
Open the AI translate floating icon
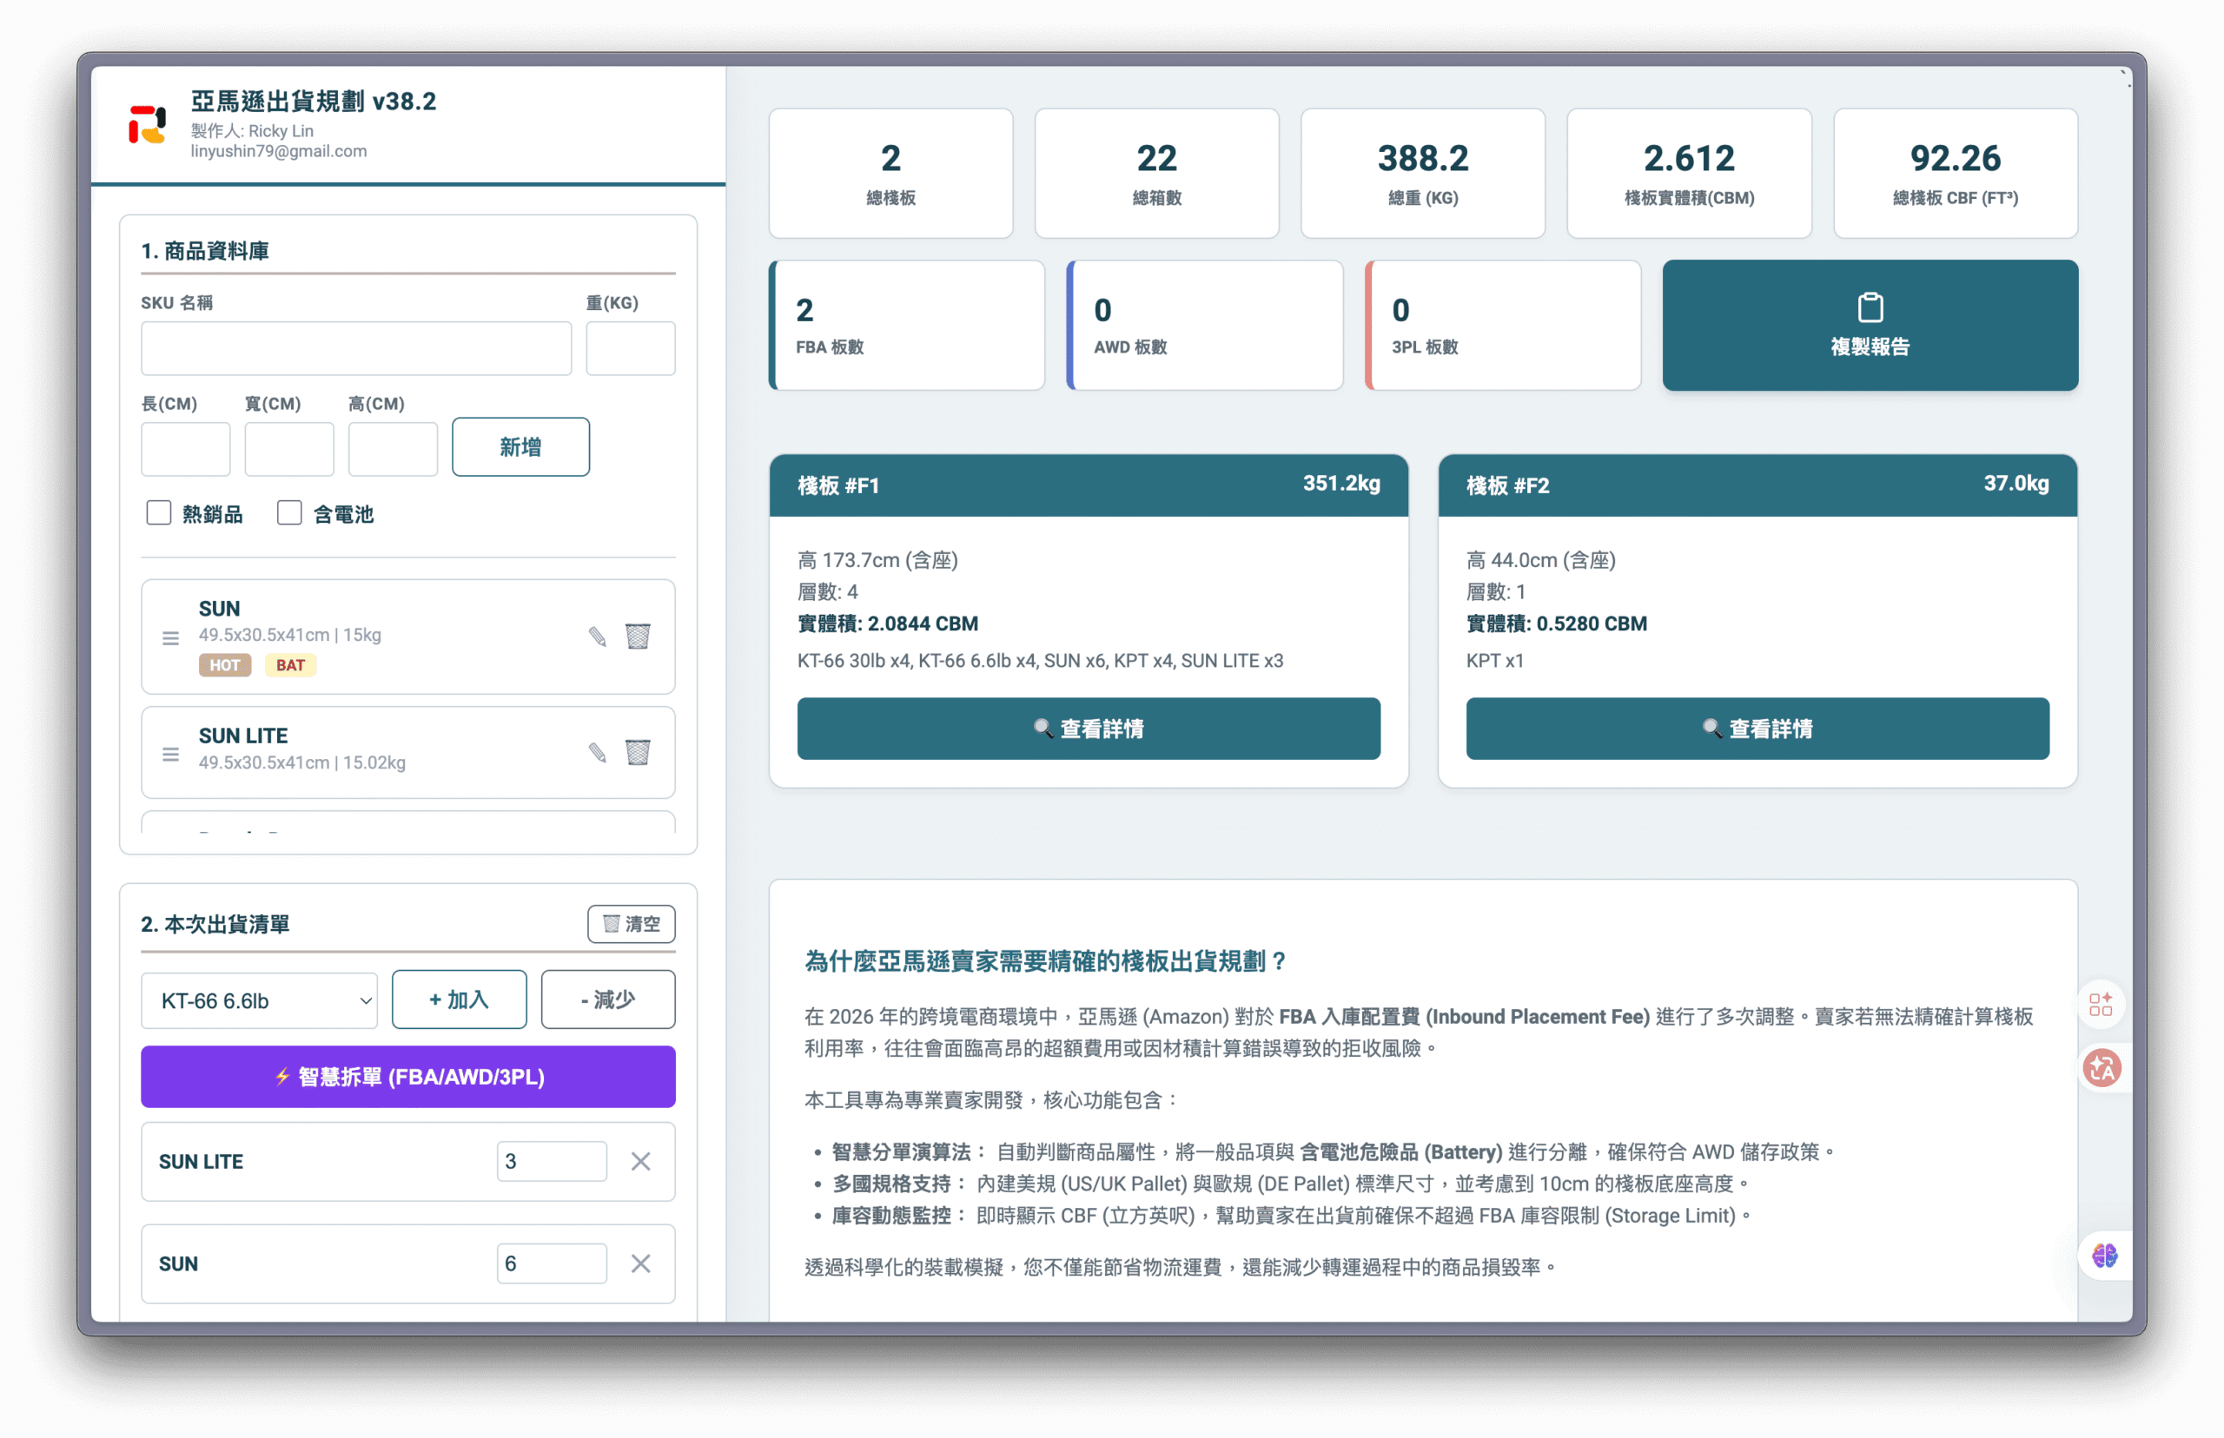[2103, 1067]
